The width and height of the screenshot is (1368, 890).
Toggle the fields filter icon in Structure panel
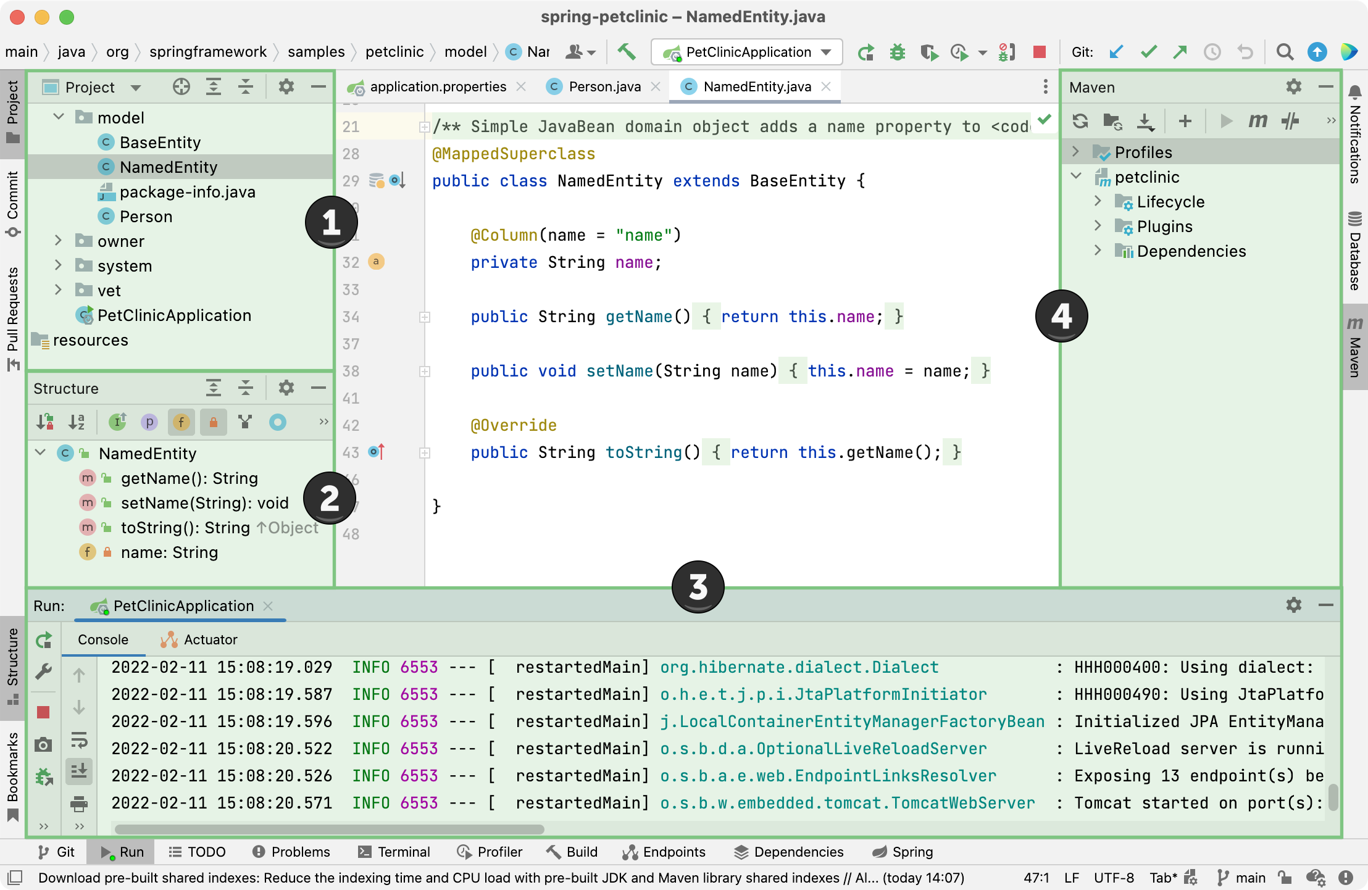click(180, 422)
